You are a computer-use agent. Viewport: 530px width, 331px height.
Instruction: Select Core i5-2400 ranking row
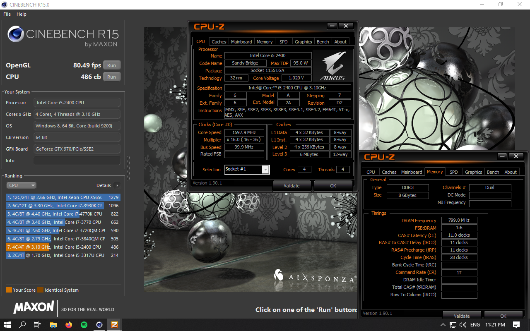(x=63, y=247)
